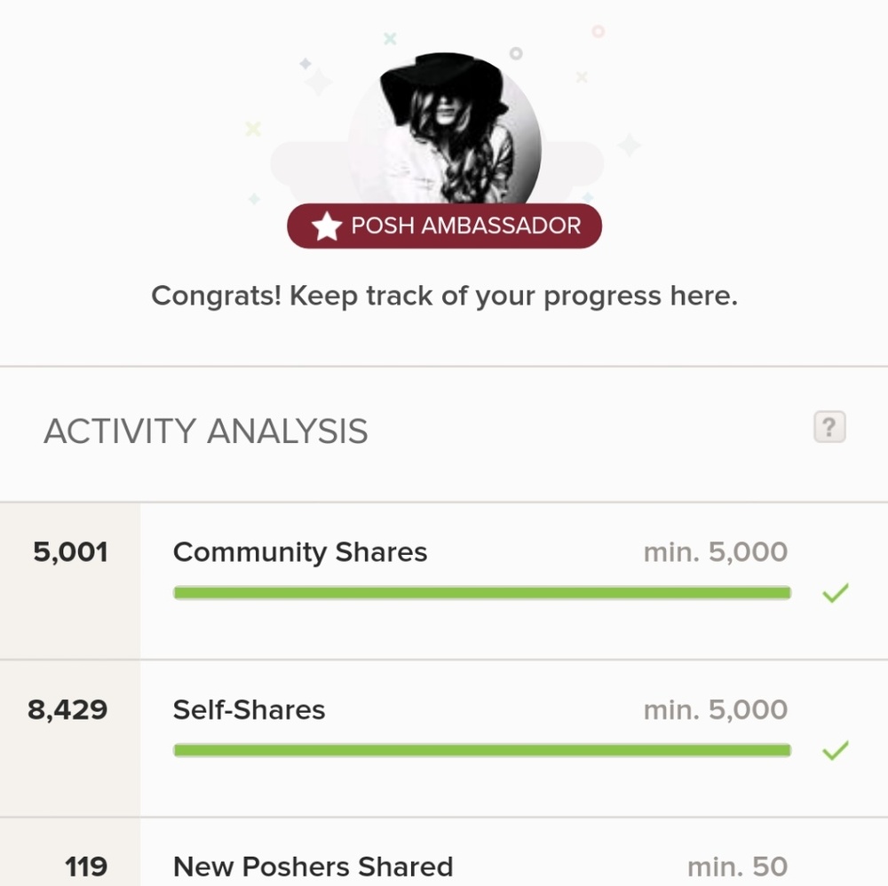
Task: Click the 119 new poshers count
Action: point(86,866)
